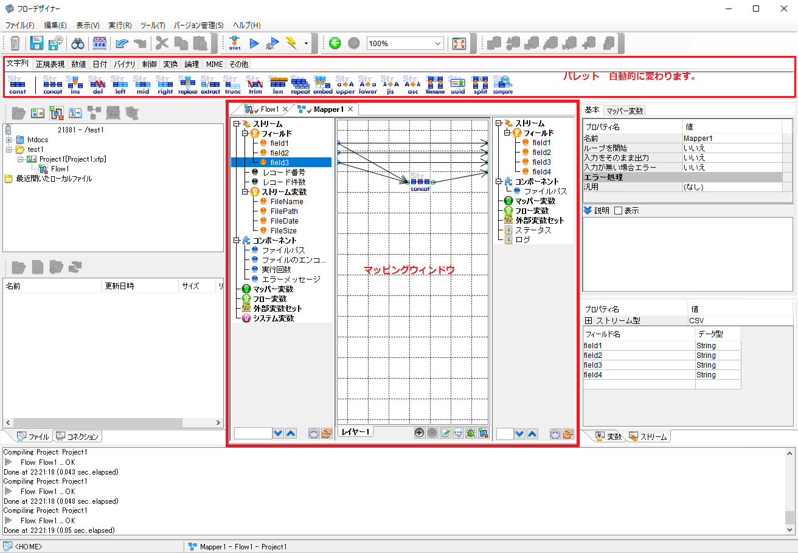Collapse the ストリーム変数 tree node
The image size is (798, 553).
coord(245,191)
